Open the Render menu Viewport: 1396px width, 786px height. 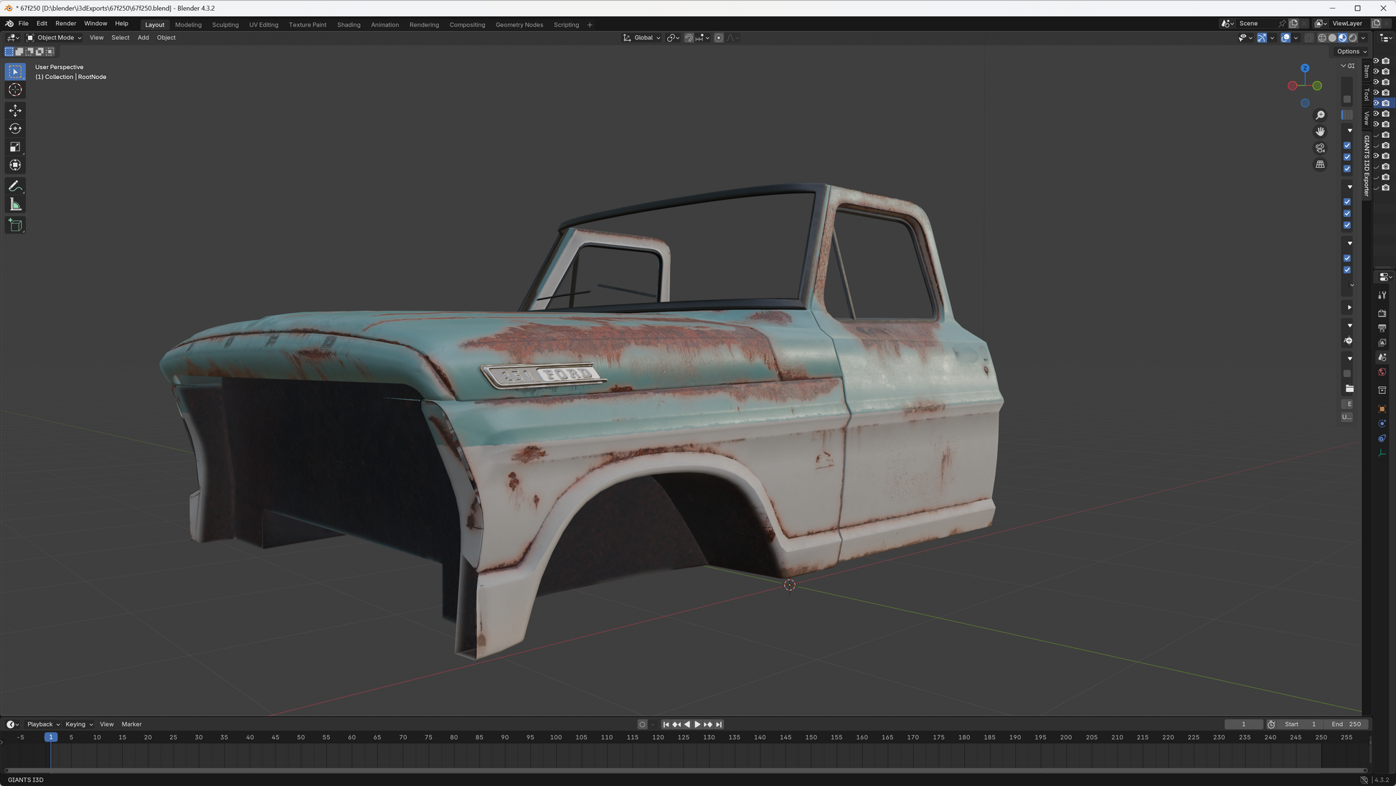click(65, 24)
